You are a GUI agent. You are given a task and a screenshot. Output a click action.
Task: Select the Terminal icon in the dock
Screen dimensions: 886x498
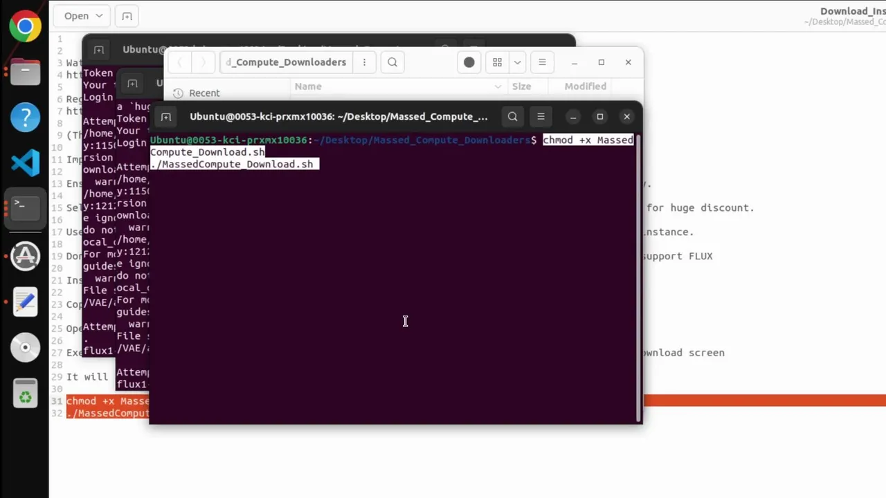tap(25, 210)
